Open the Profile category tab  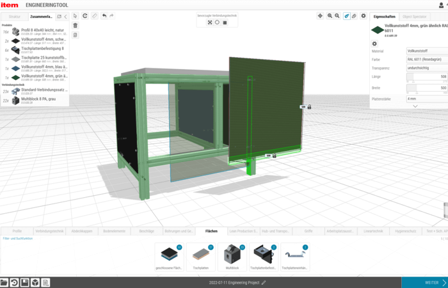pos(17,230)
